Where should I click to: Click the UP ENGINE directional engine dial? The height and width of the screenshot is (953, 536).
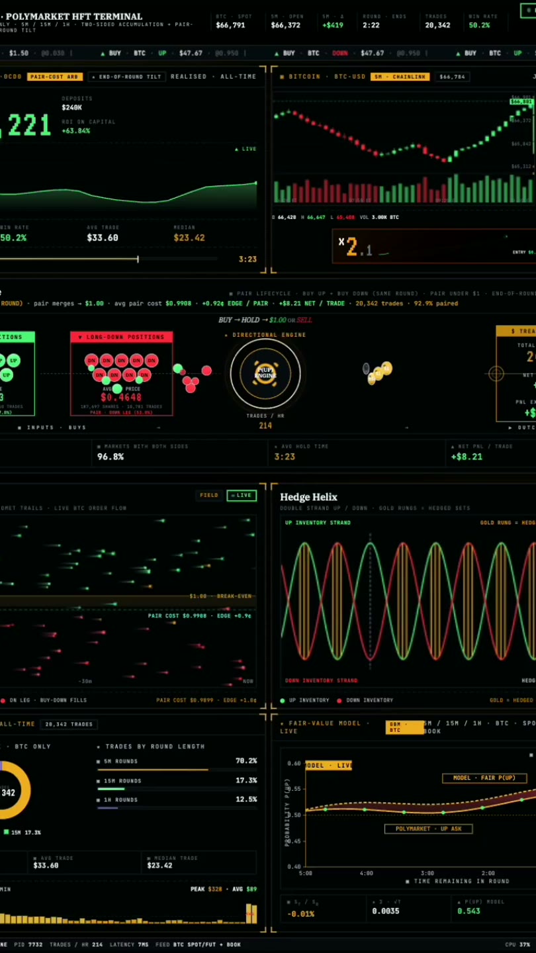point(265,374)
